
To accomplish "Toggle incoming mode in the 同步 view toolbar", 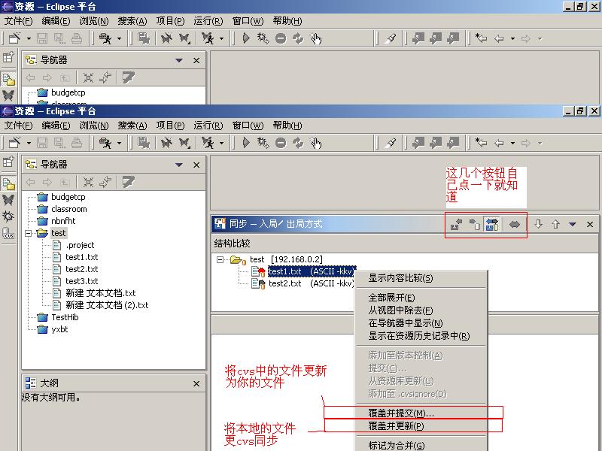I will 456,224.
